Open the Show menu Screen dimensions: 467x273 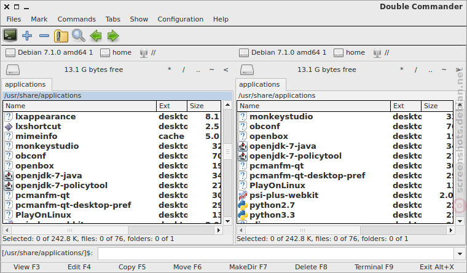click(x=139, y=20)
